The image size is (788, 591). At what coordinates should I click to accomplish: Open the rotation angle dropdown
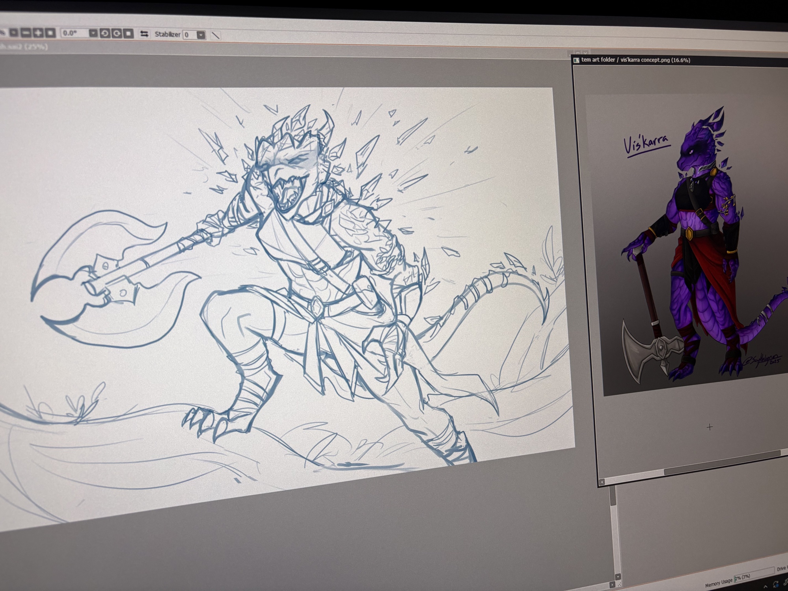pos(93,33)
